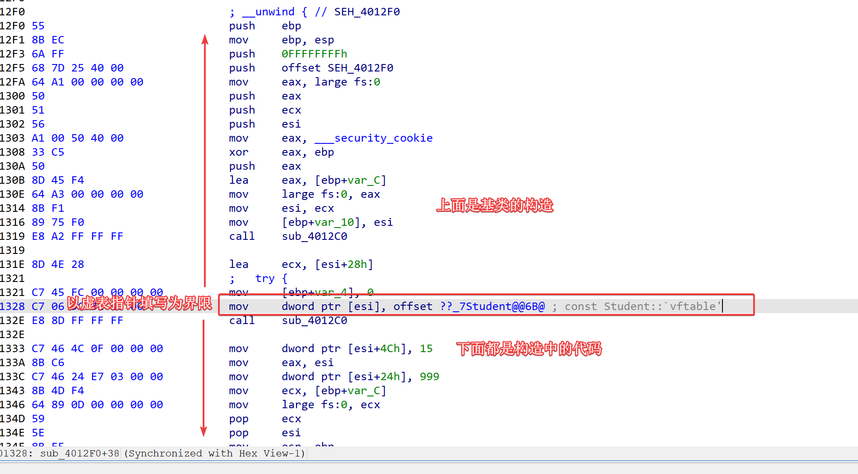Click the xor eax, ebp instruction

coord(281,152)
